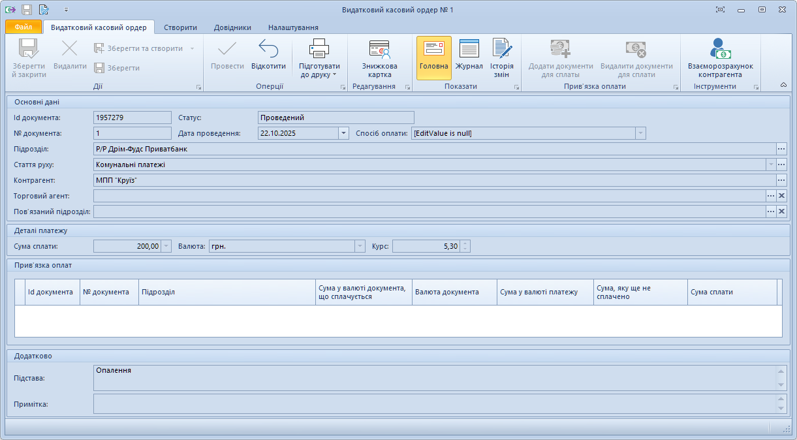Open the Довідники tab
797x440 pixels.
point(232,27)
